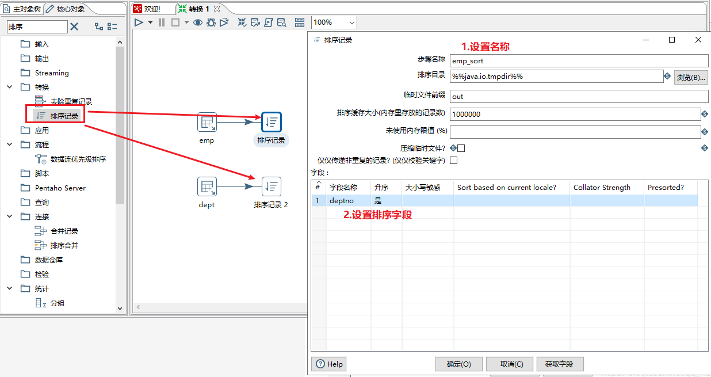
Task: Open the stop options dropdown arrow
Action: [186, 22]
